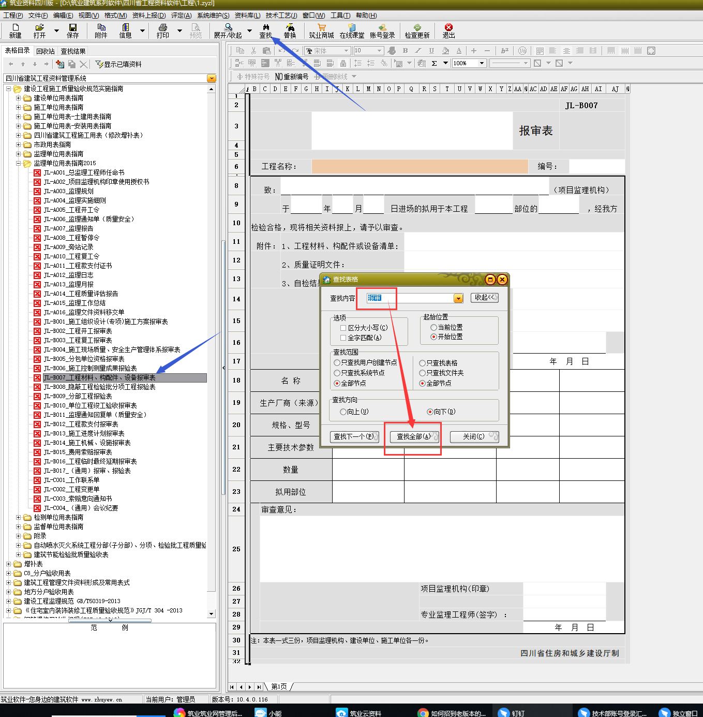The image size is (703, 717).
Task: Select JL-B008 隐蔽工程检验批分项工程报验表 tree item
Action: click(x=99, y=387)
